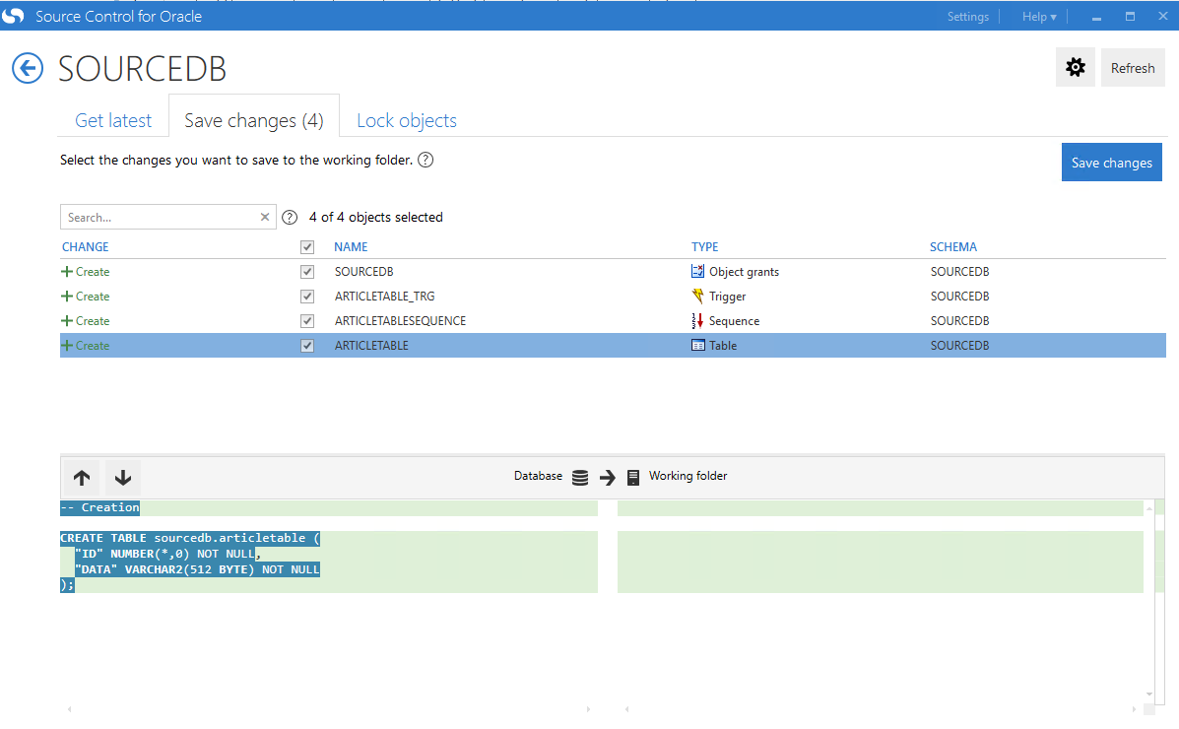1179x729 pixels.
Task: Sort list by the TYPE column
Action: (x=705, y=247)
